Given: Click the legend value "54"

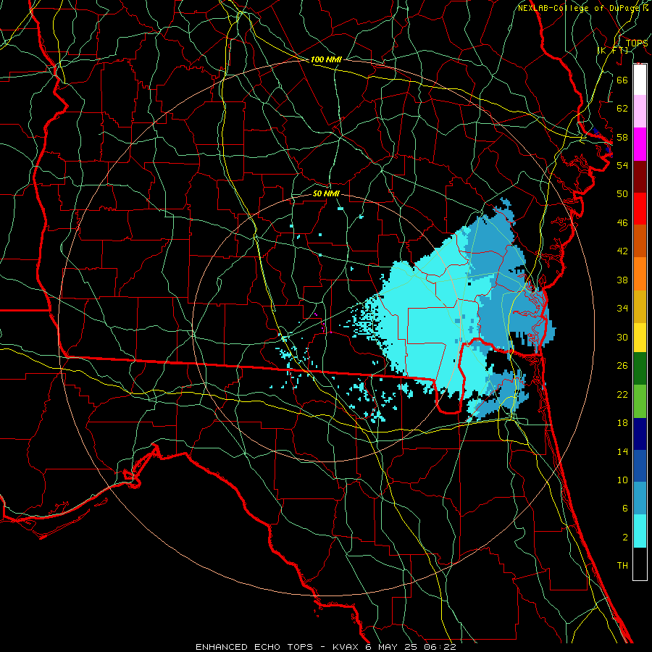Looking at the screenshot, I should (622, 165).
